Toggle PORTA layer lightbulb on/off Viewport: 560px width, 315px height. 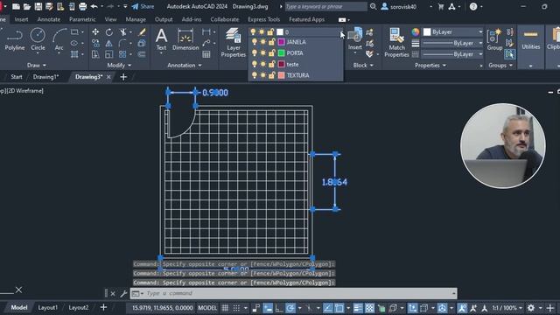[255, 52]
